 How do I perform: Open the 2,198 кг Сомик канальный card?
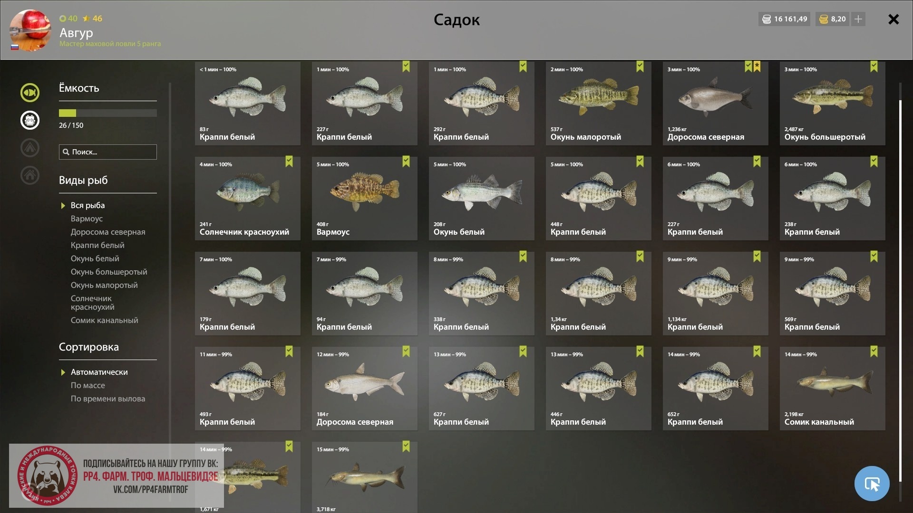(832, 389)
